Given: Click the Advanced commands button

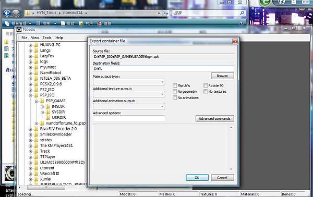Looking at the screenshot, I should 214,119.
